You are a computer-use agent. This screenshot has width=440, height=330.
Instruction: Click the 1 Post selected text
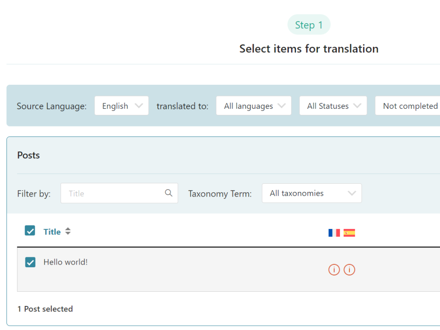(x=45, y=309)
